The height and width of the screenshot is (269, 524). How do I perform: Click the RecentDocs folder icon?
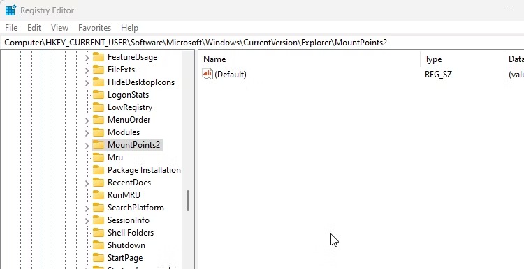(99, 183)
